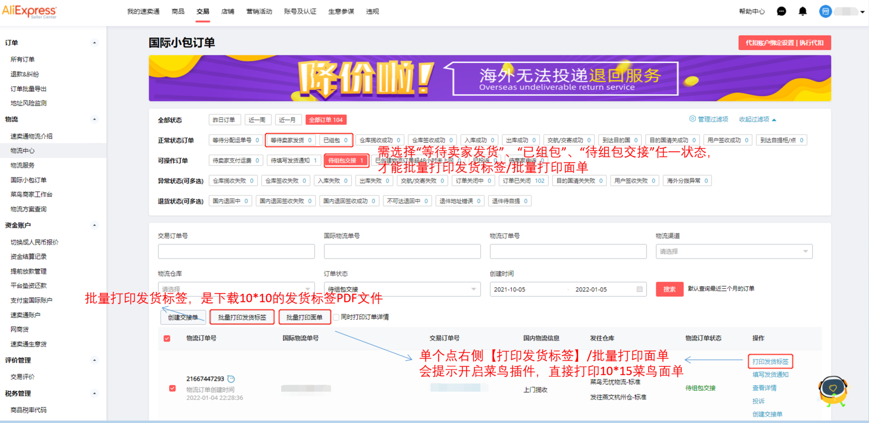Click 查看详情 link
Screen dimensions: 869x423
[x=764, y=388]
